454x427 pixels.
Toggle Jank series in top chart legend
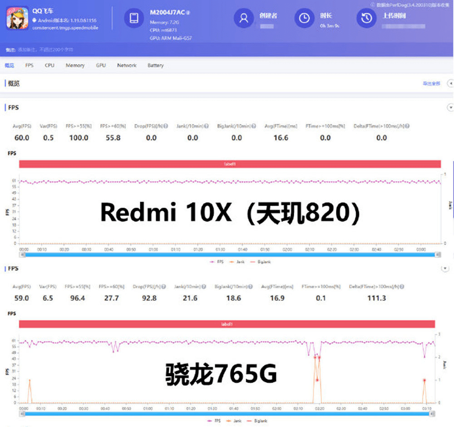pyautogui.click(x=237, y=262)
